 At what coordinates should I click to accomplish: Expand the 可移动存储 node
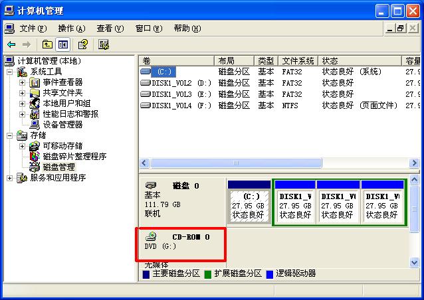(23, 146)
